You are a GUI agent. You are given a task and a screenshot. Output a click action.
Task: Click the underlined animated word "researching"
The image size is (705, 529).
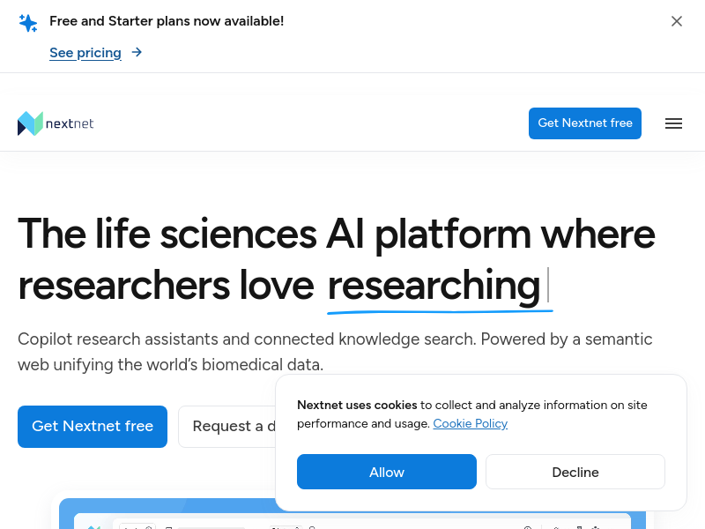point(434,285)
